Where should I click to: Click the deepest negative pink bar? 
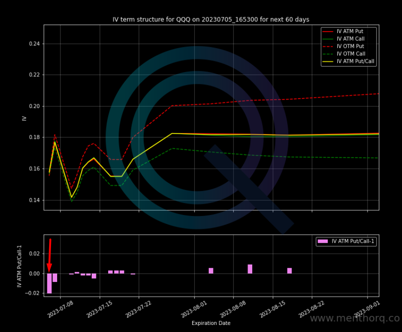tap(50, 283)
